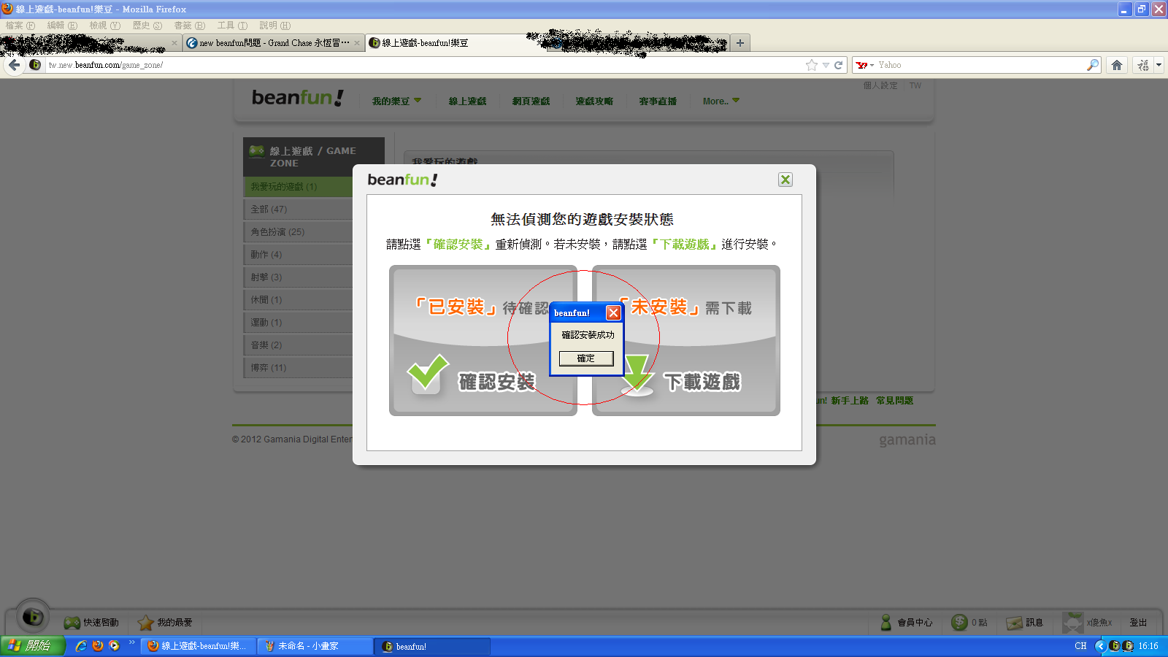Viewport: 1168px width, 657px height.
Task: Click the beanfun! logo in page header
Action: coord(298,98)
